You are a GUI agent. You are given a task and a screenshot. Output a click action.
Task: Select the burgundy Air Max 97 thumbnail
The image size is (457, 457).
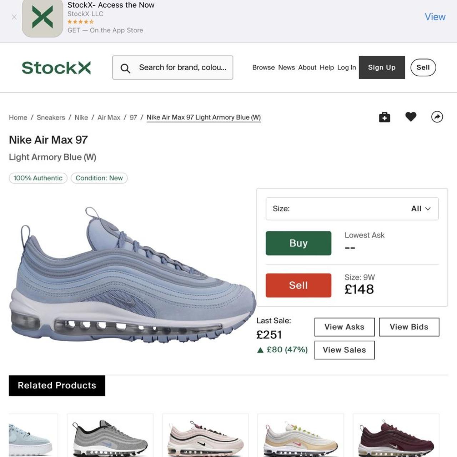coord(396,437)
